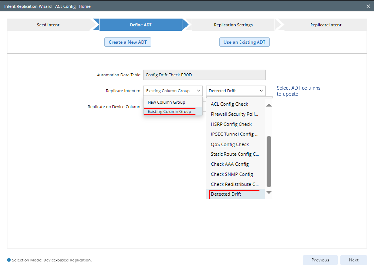
Task: Select Existing Column Group from list
Action: (x=169, y=112)
